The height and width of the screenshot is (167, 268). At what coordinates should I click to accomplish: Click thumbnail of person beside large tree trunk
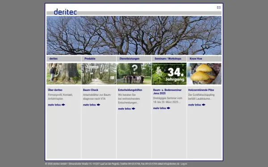64,73
